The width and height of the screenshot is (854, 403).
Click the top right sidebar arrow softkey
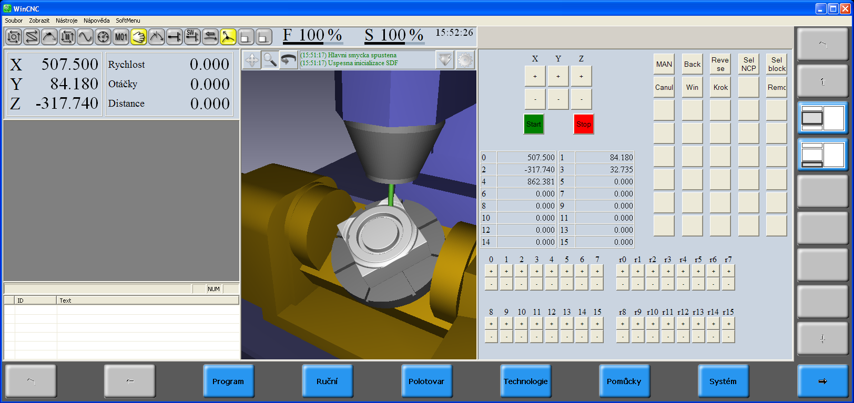(x=822, y=45)
